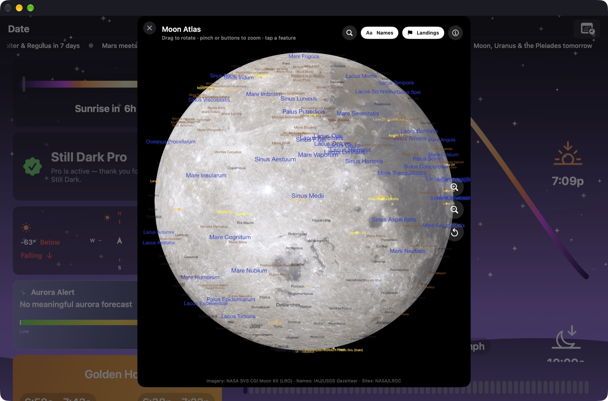
Task: Click the sunset icon above 7:09p
Action: click(568, 154)
